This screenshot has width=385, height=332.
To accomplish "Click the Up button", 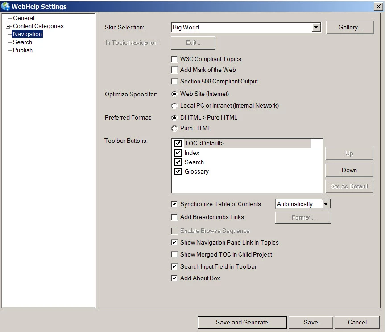I will [349, 154].
